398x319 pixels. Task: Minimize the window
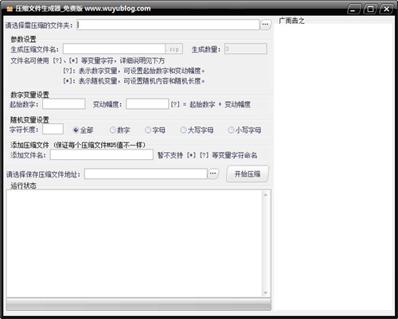pos(353,10)
